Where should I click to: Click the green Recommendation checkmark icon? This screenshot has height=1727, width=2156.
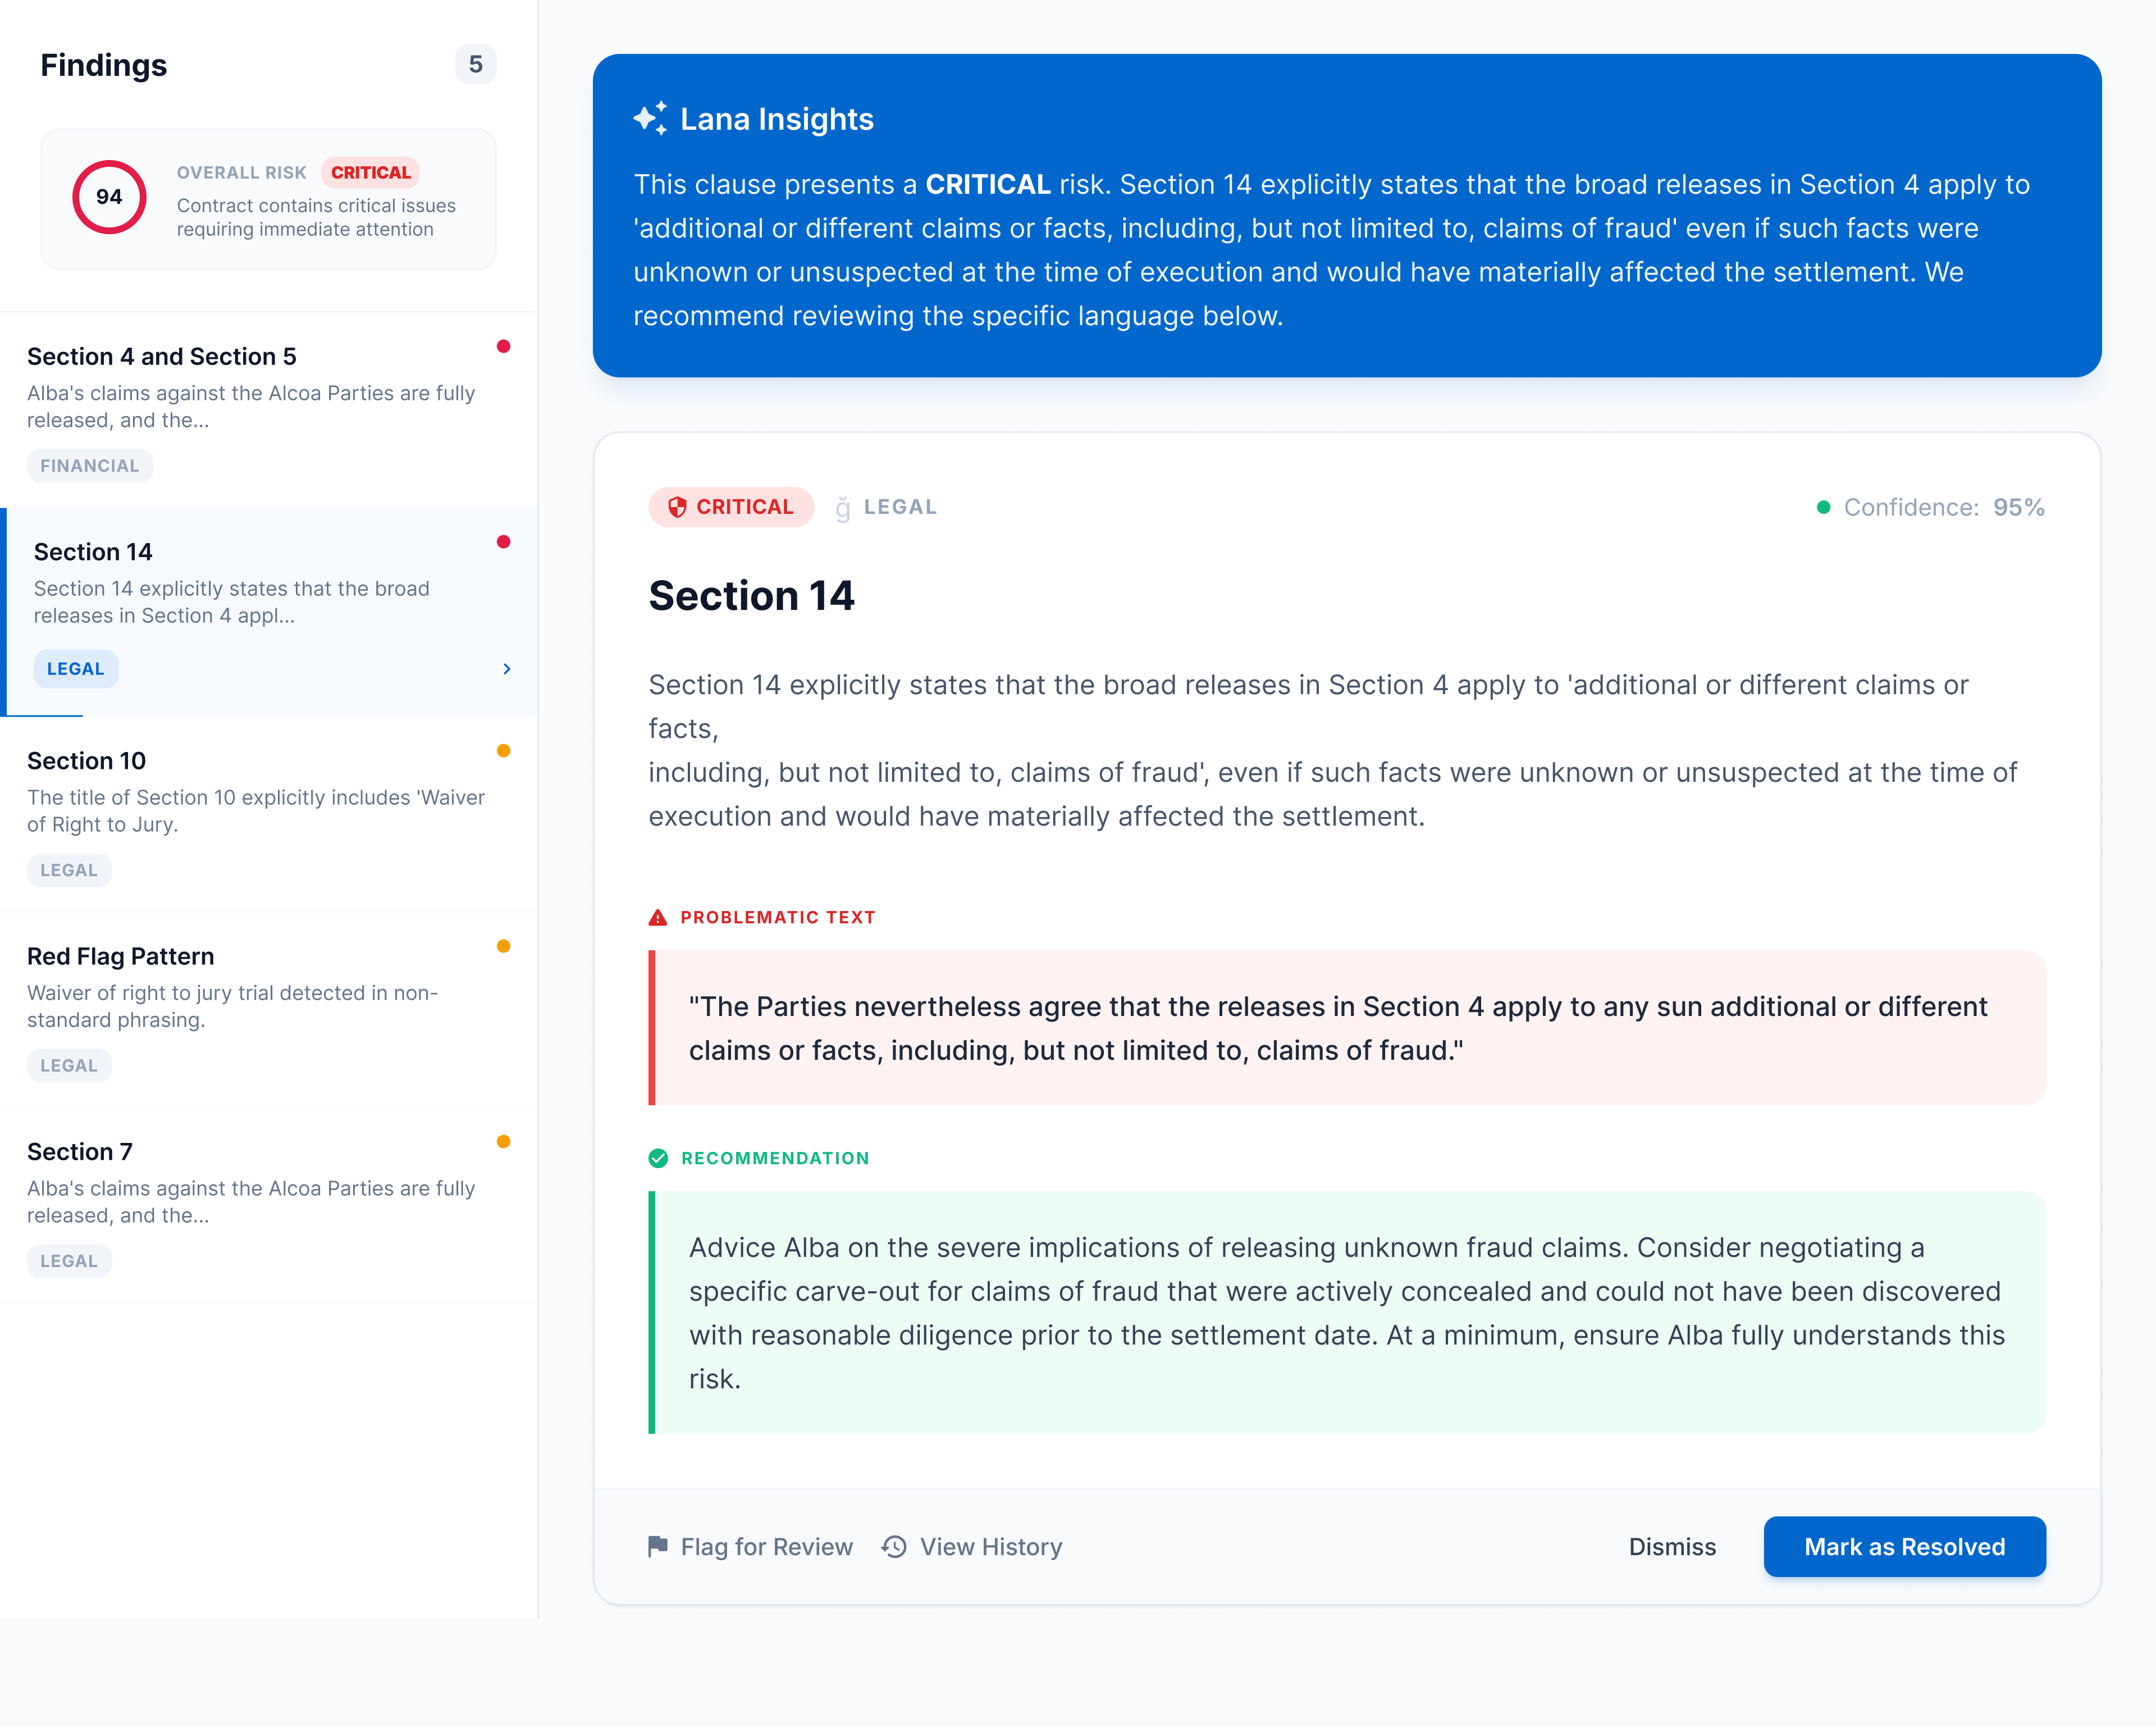click(658, 1159)
